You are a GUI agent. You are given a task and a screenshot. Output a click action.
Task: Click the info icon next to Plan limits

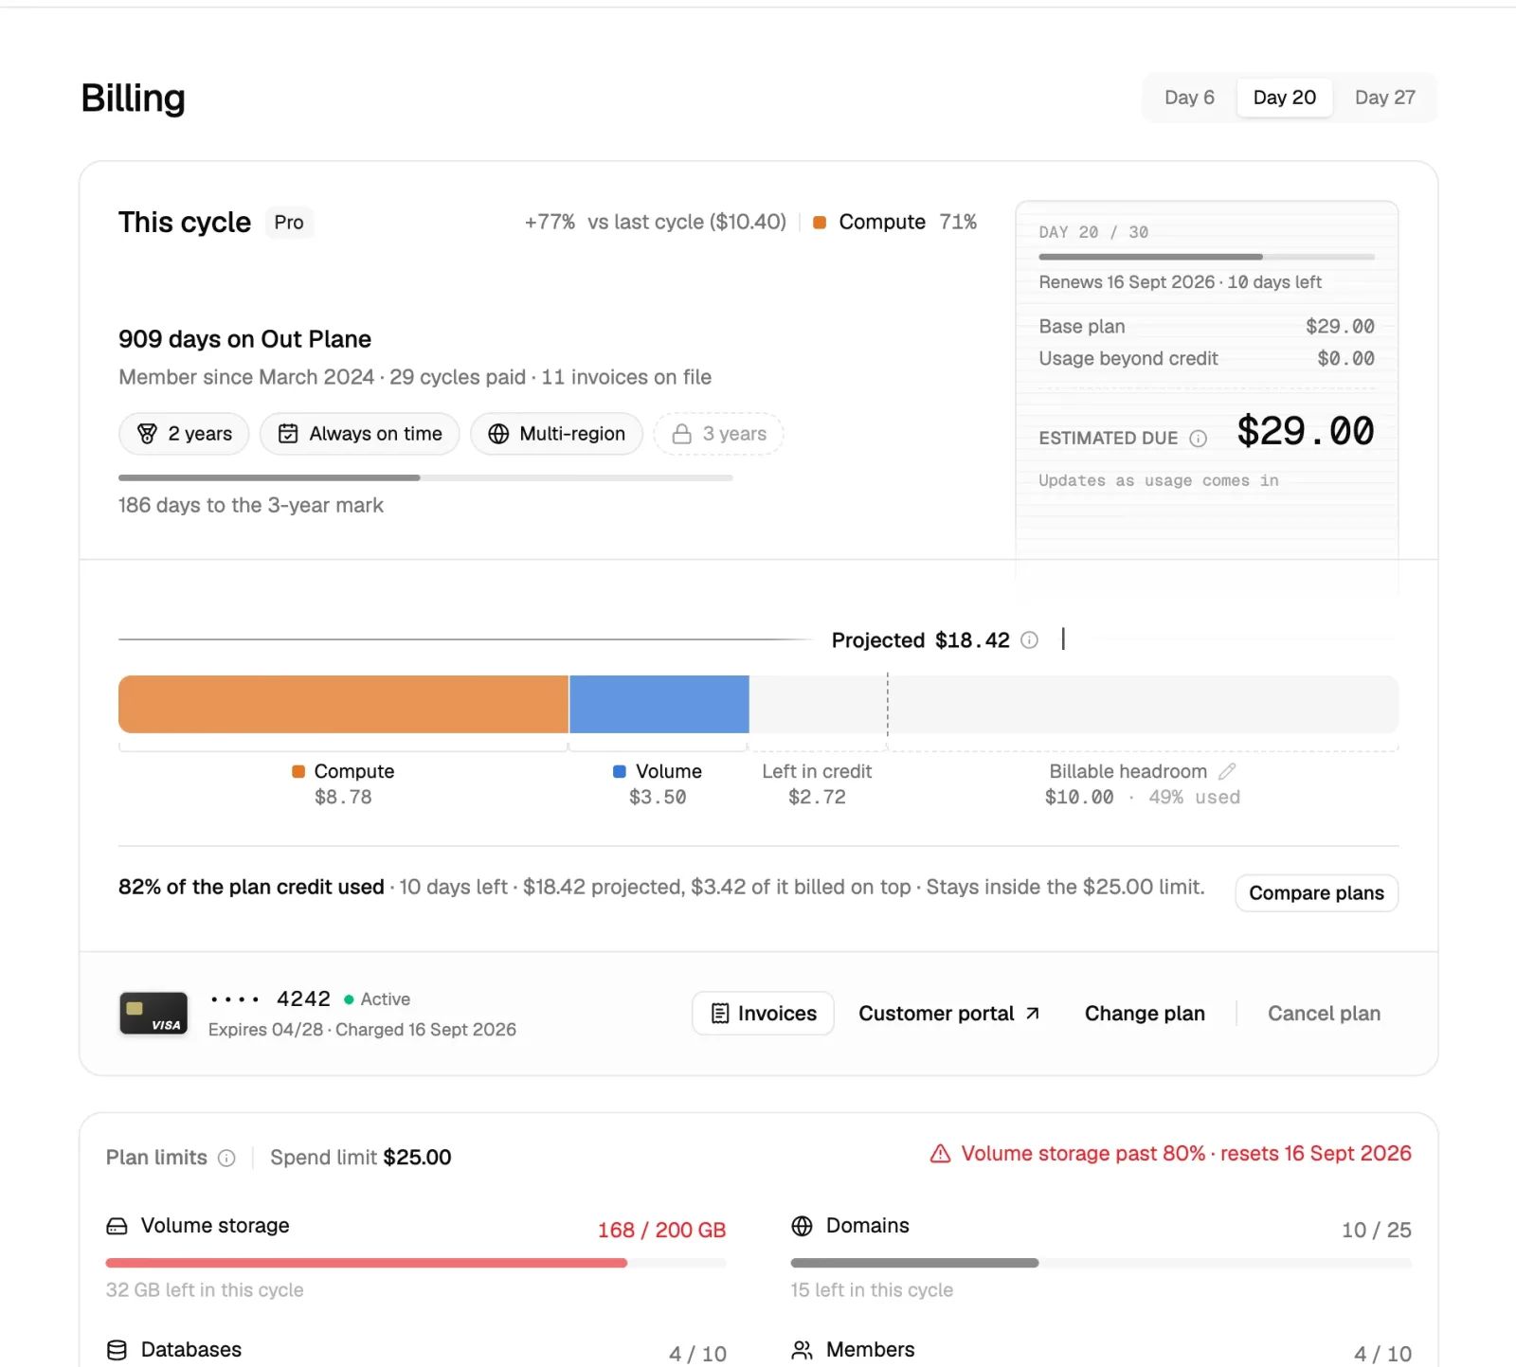click(226, 1158)
